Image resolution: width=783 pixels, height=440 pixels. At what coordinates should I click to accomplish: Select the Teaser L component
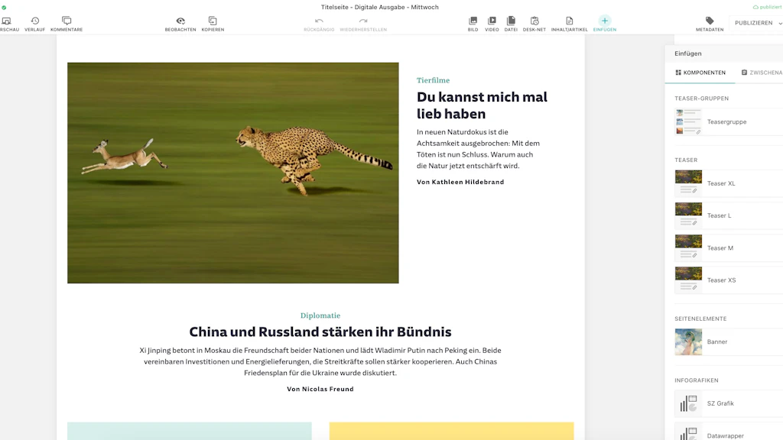pos(729,215)
